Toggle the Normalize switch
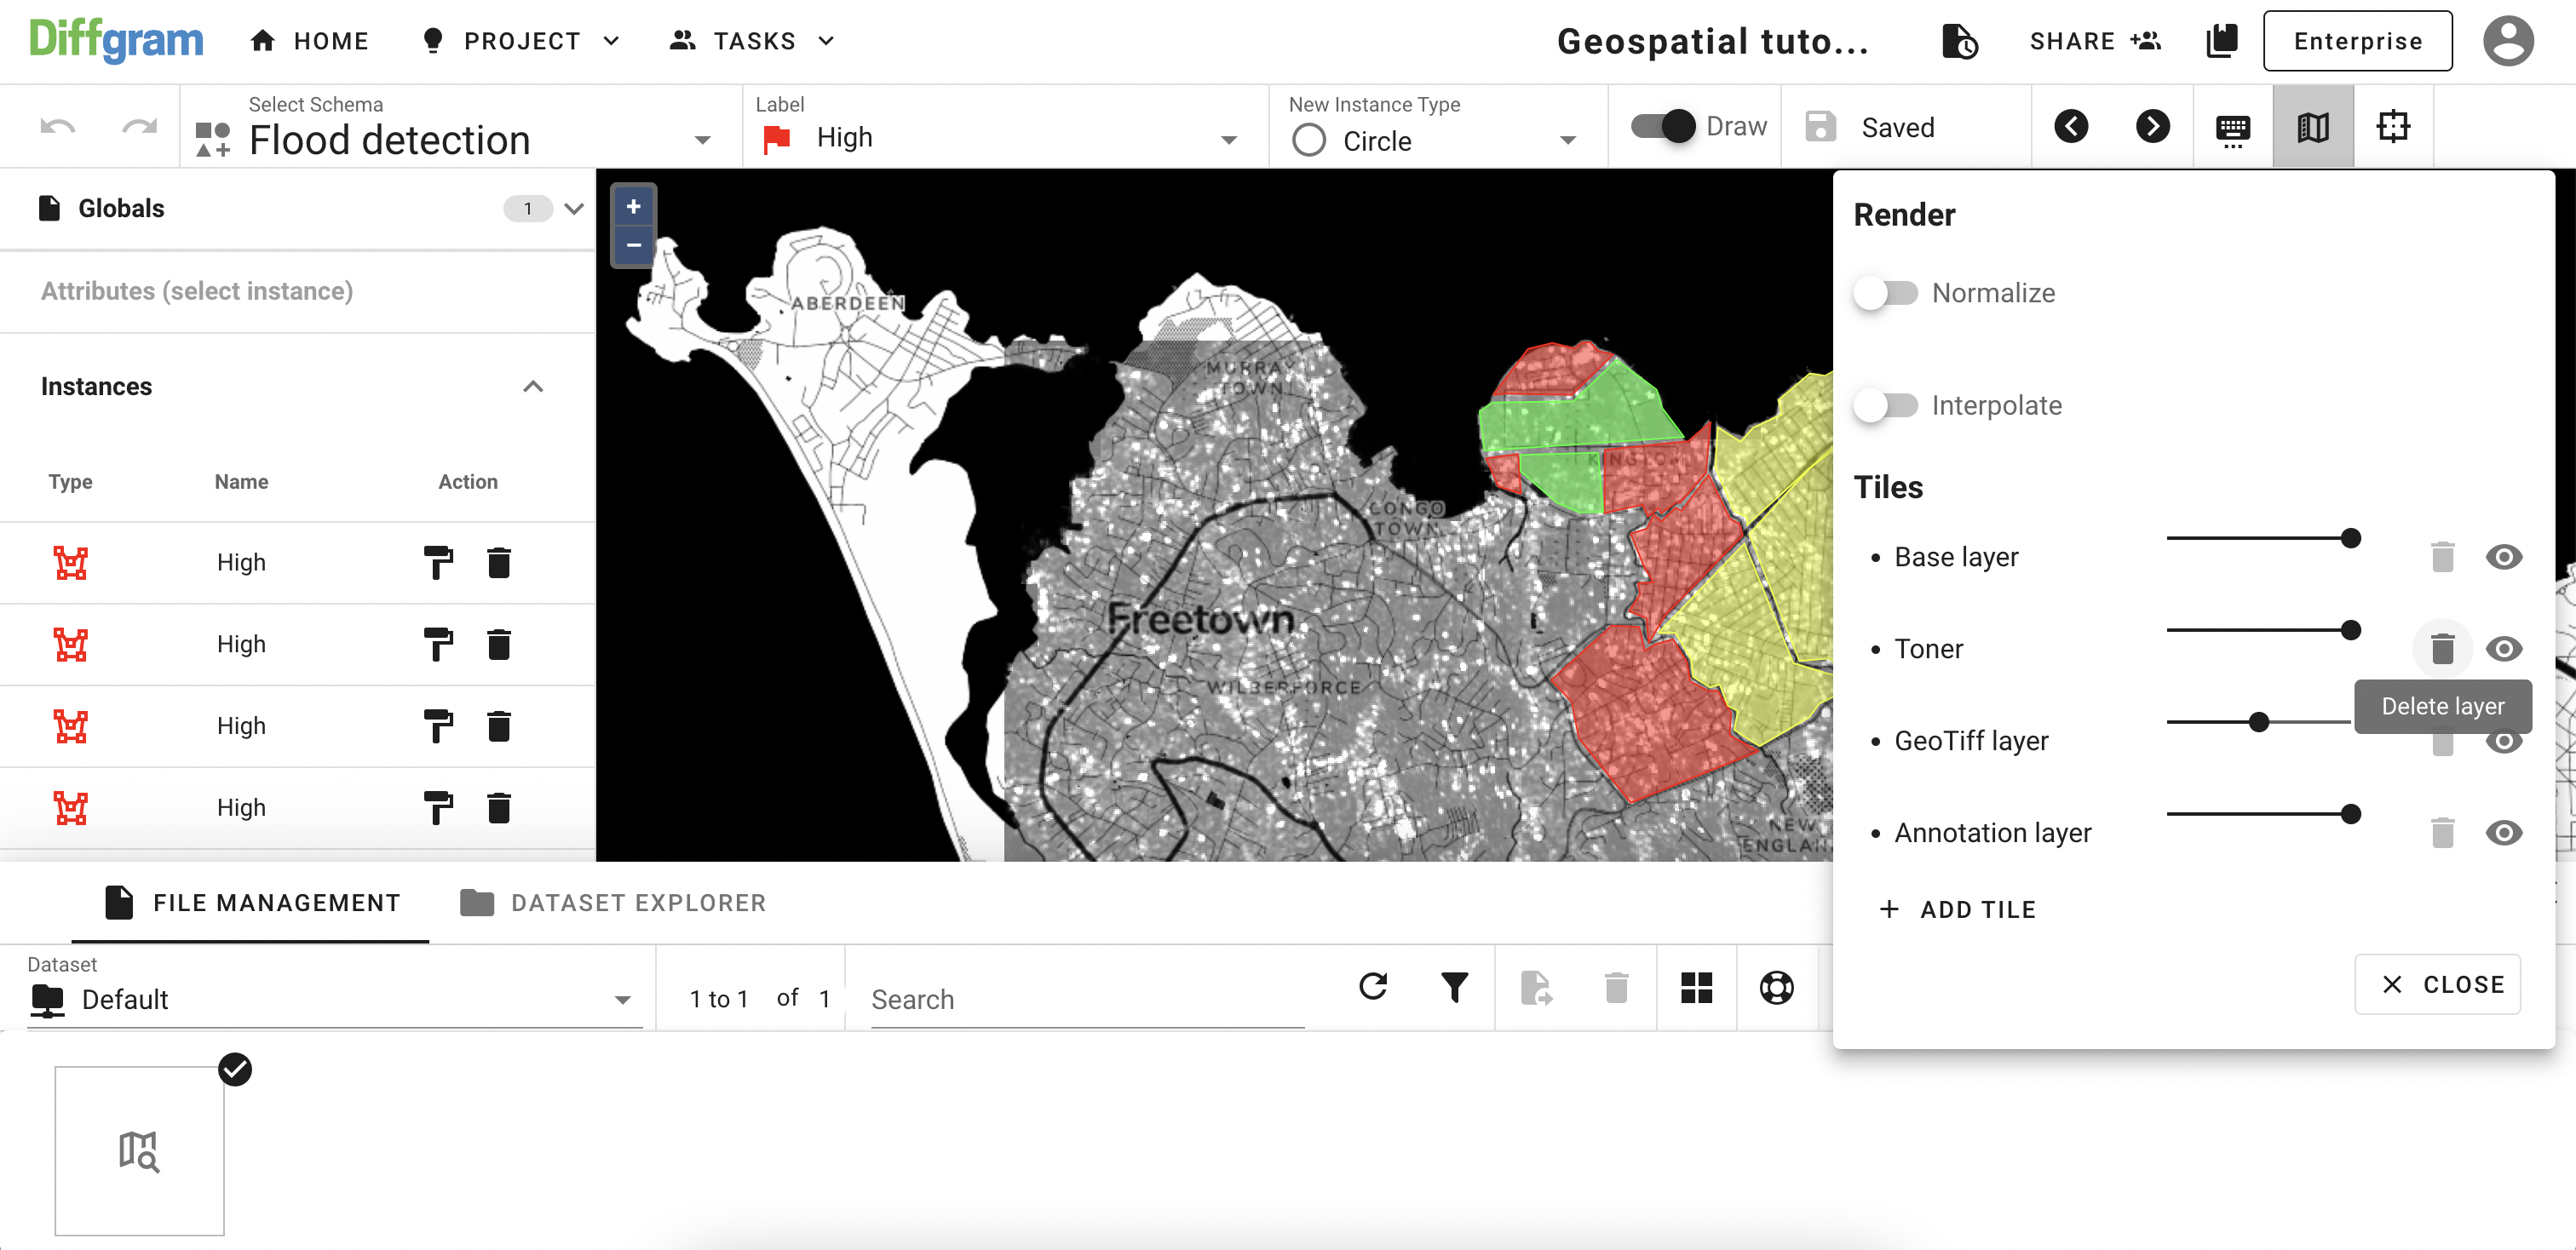The image size is (2576, 1250). tap(1886, 293)
